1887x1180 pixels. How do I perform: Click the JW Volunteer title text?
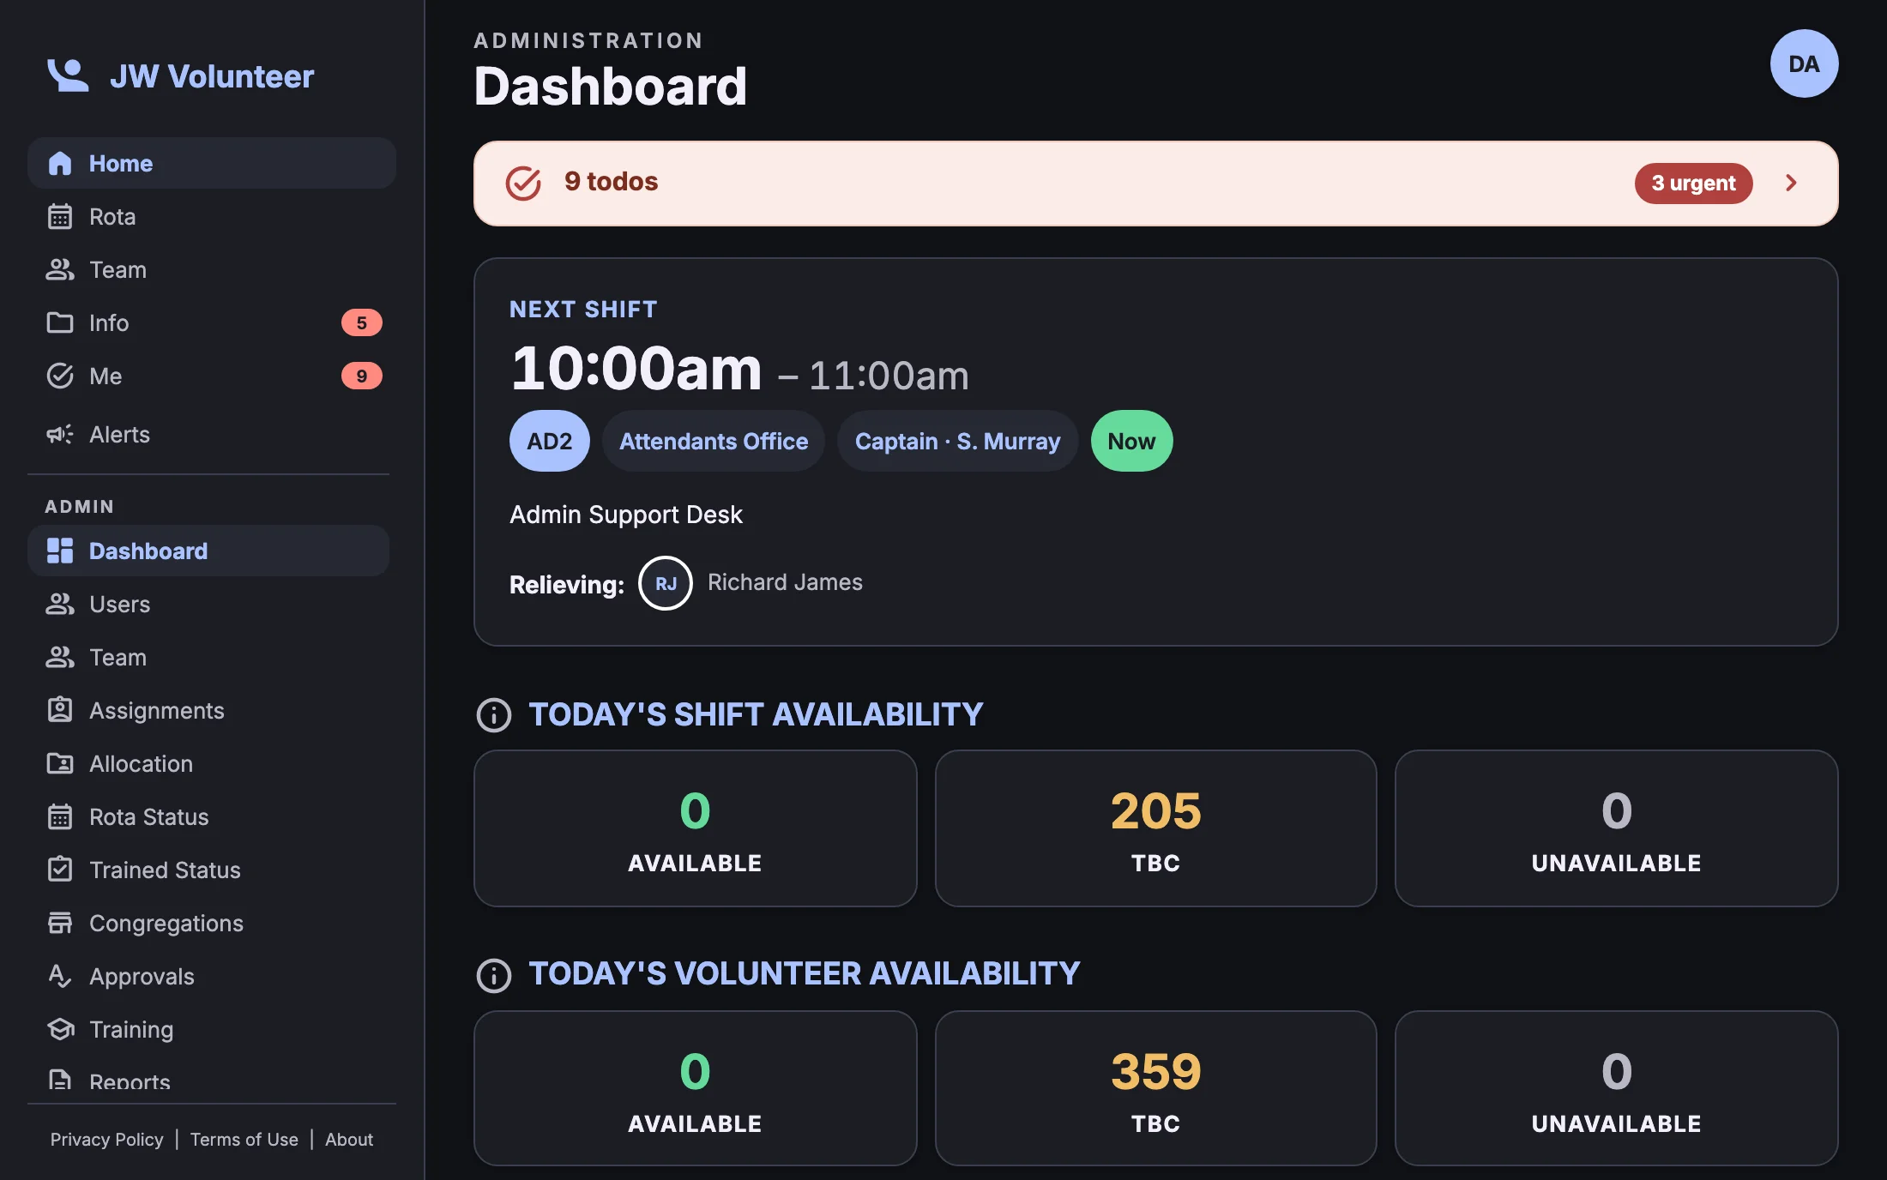212,76
